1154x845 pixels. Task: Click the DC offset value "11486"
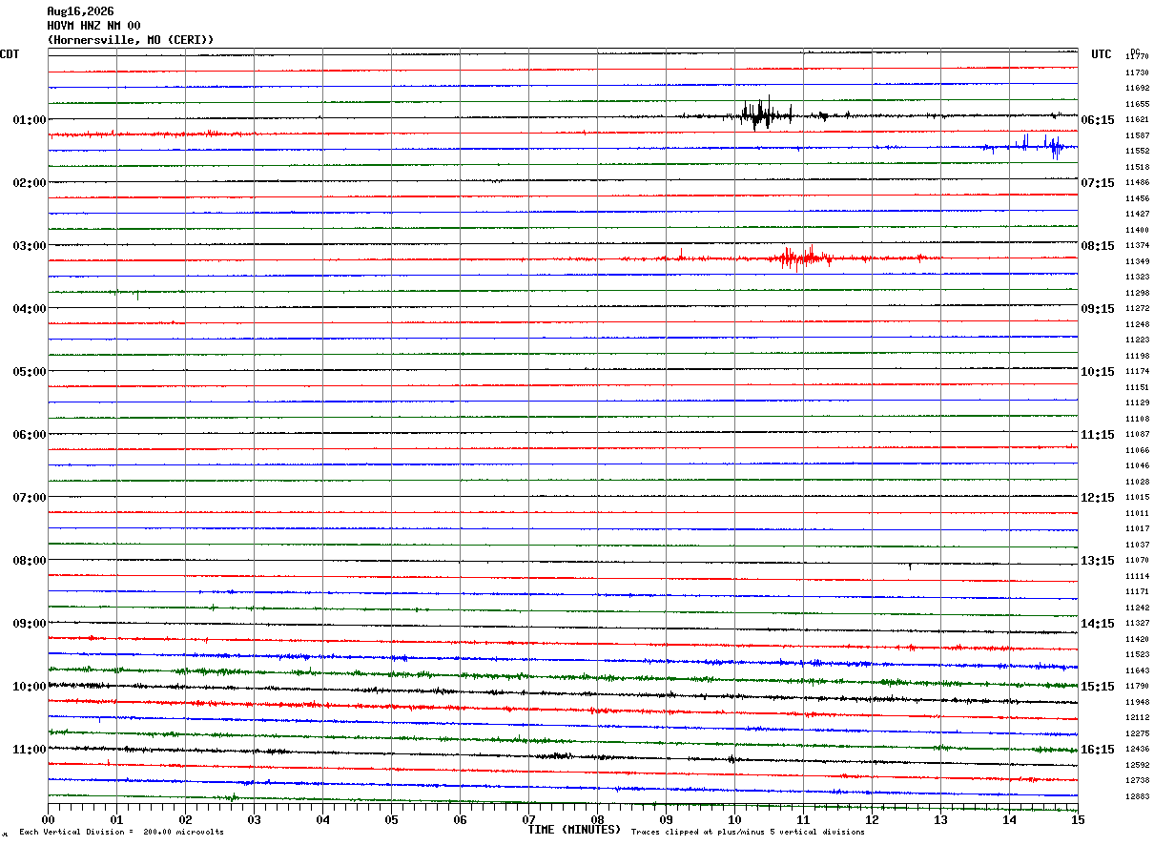tap(1137, 183)
